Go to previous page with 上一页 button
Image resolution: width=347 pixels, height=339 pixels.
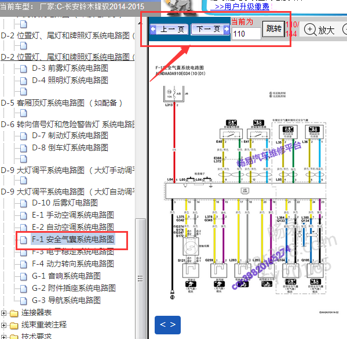pos(169,29)
